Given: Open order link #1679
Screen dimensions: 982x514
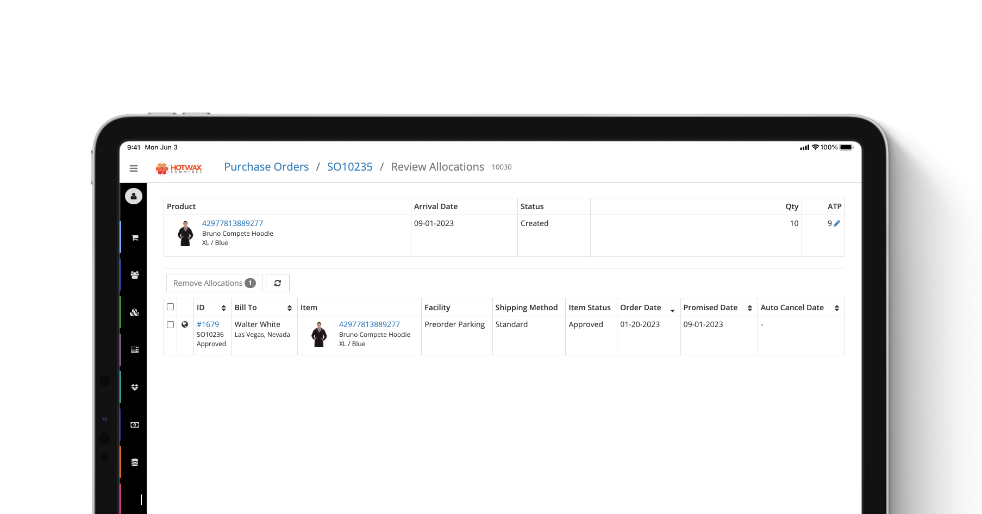Looking at the screenshot, I should click(x=208, y=324).
